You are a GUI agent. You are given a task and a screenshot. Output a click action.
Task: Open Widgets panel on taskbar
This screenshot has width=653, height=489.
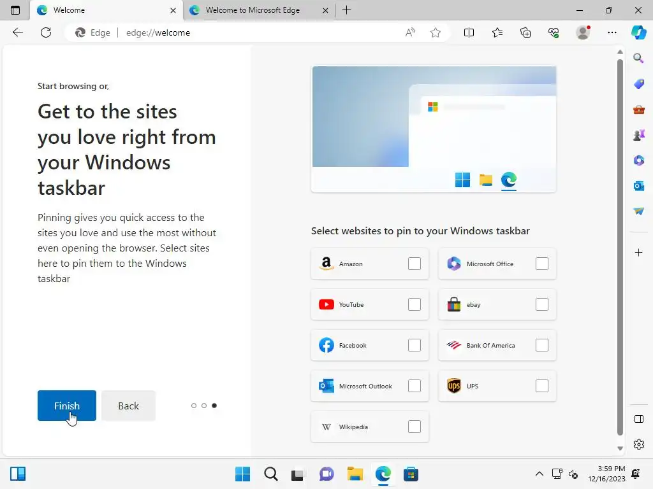pyautogui.click(x=18, y=474)
